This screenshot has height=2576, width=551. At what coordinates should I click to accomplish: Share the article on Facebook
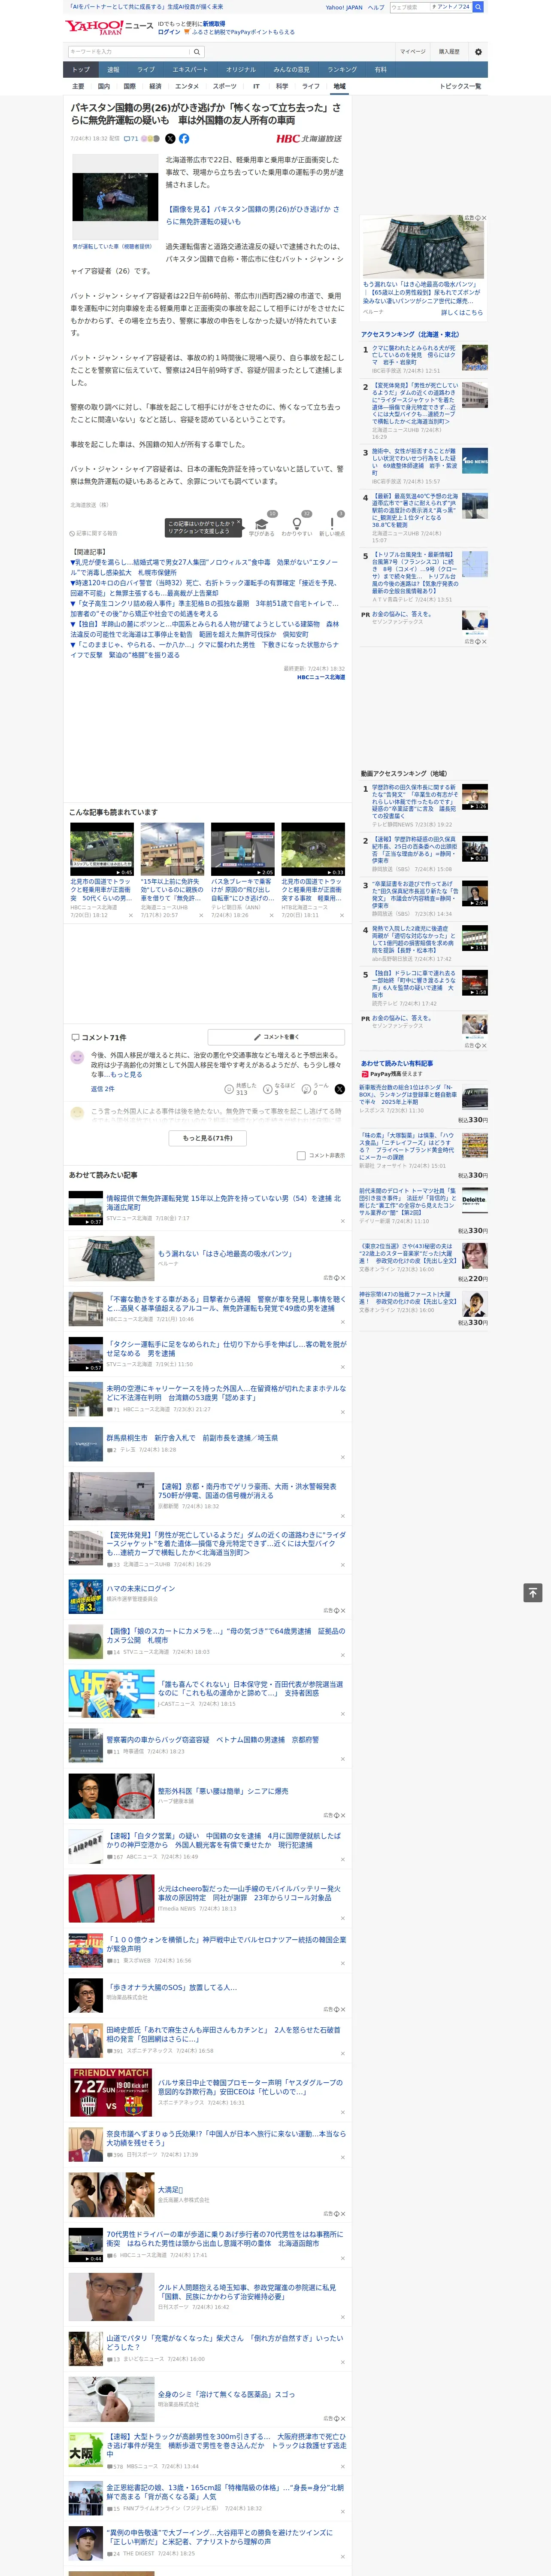[184, 139]
